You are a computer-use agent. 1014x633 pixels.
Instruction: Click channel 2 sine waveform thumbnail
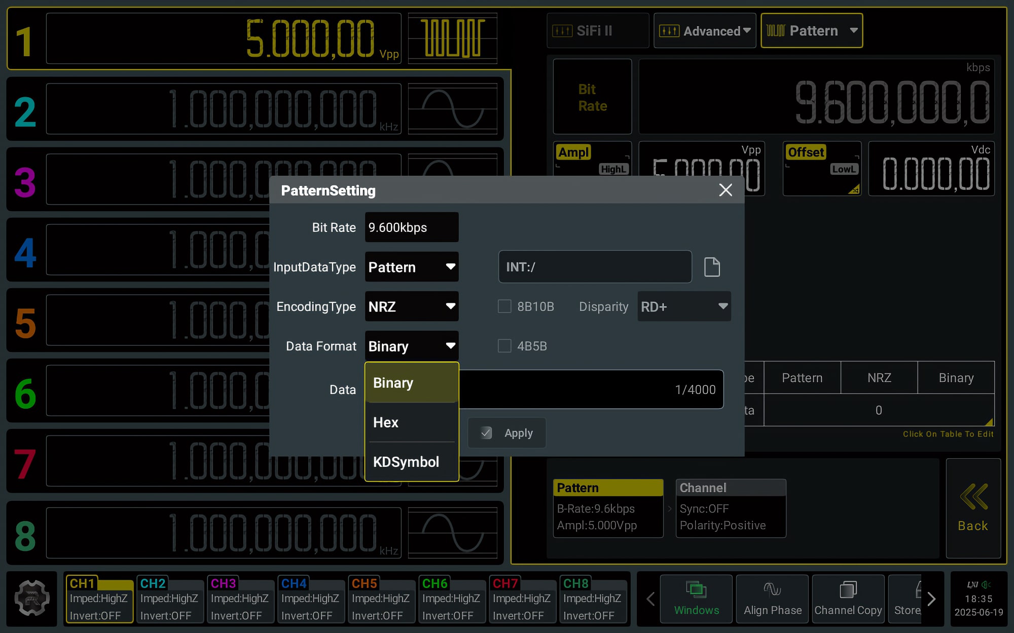(452, 109)
